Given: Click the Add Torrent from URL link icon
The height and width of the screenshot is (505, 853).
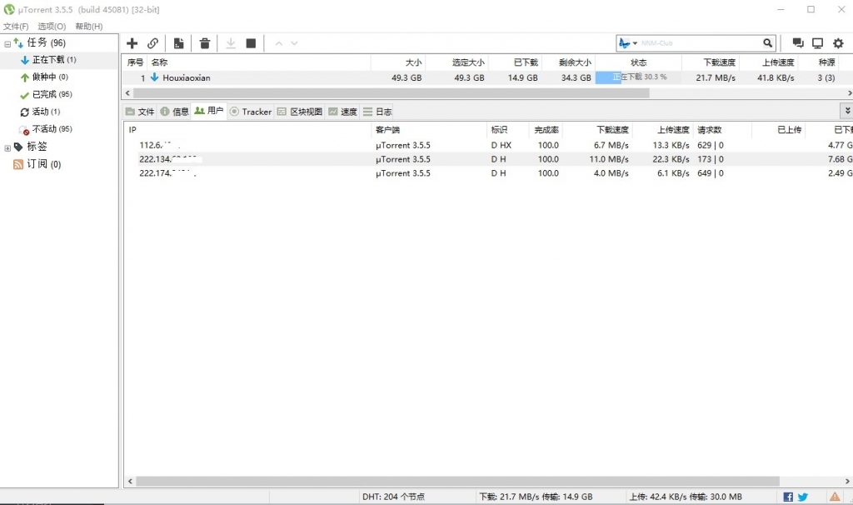Looking at the screenshot, I should click(153, 43).
